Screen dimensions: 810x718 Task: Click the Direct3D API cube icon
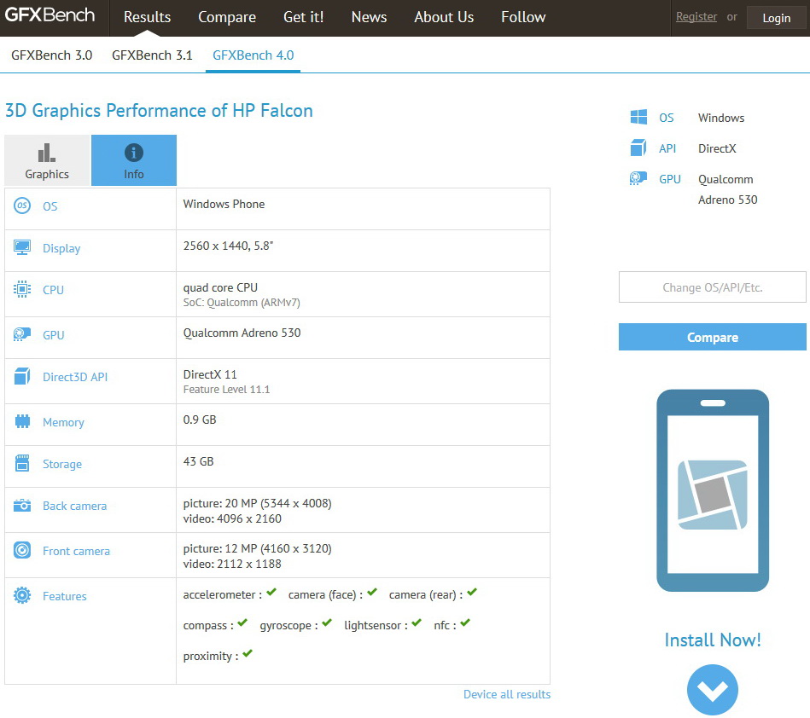click(x=21, y=376)
